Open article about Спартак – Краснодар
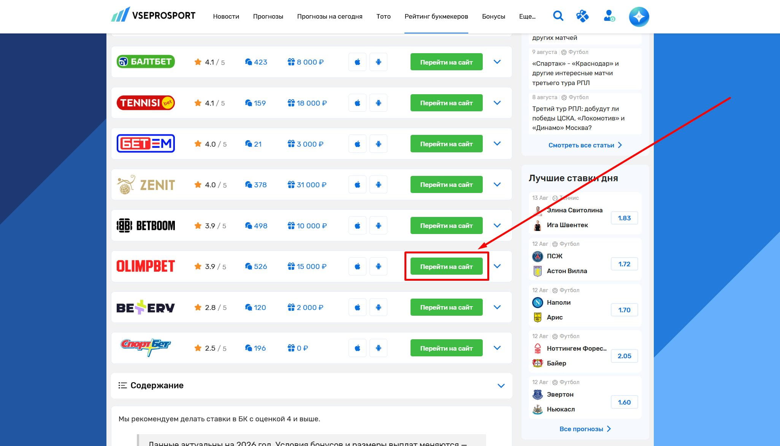The width and height of the screenshot is (780, 446). tap(575, 73)
